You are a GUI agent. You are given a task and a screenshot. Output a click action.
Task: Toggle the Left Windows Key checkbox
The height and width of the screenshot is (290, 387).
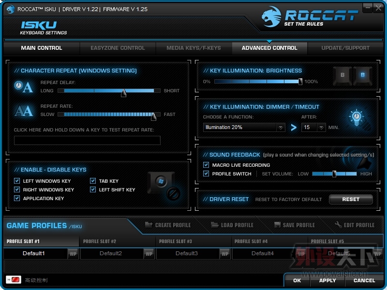[17, 181]
